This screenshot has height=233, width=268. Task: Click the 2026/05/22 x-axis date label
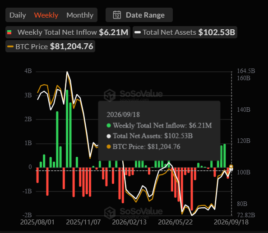click(x=176, y=222)
